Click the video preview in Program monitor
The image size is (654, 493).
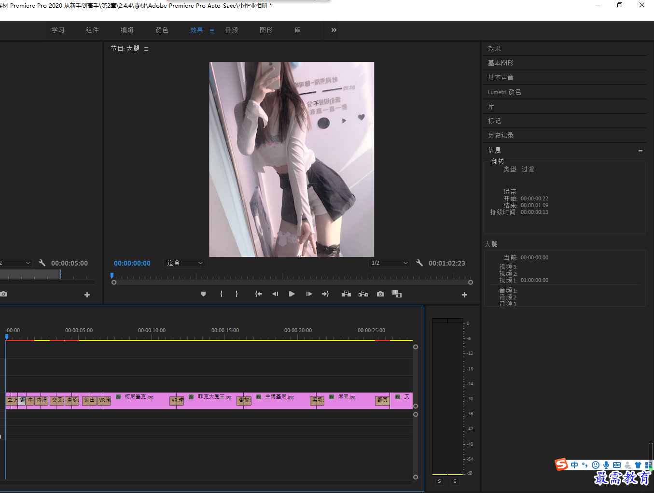[292, 159]
